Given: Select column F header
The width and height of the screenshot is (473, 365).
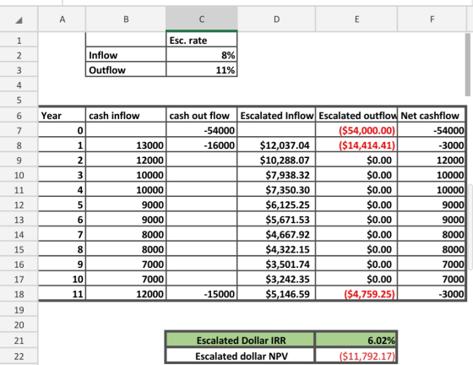Looking at the screenshot, I should (x=432, y=19).
